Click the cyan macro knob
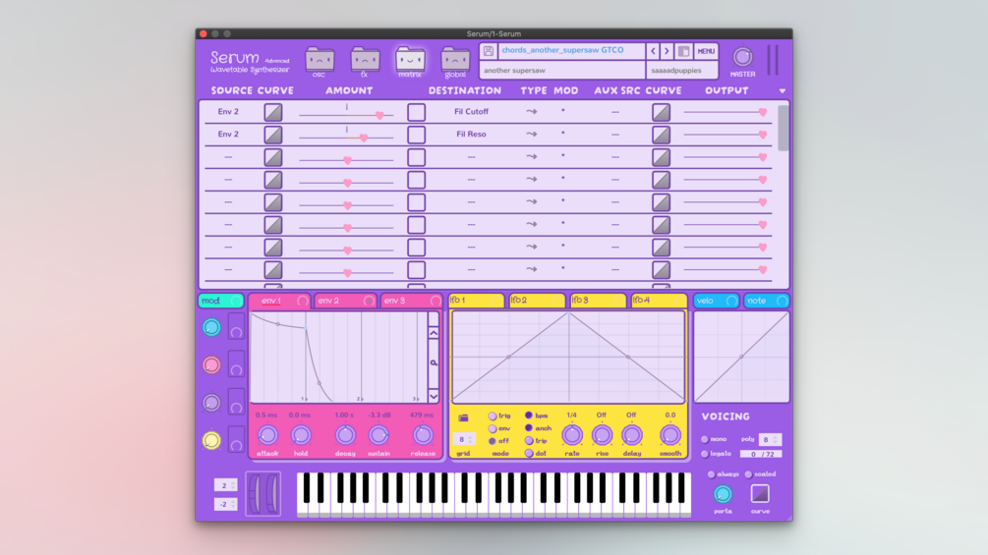Screen dimensions: 988x555 click(211, 327)
